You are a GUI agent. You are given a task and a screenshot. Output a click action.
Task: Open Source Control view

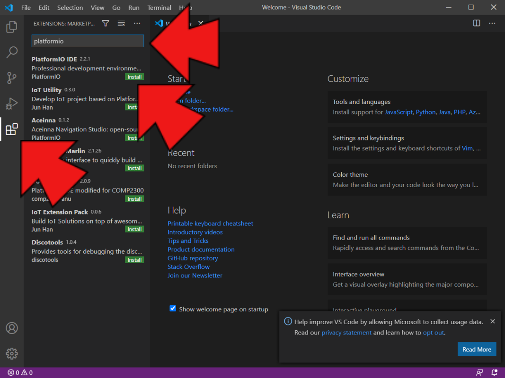click(x=12, y=77)
